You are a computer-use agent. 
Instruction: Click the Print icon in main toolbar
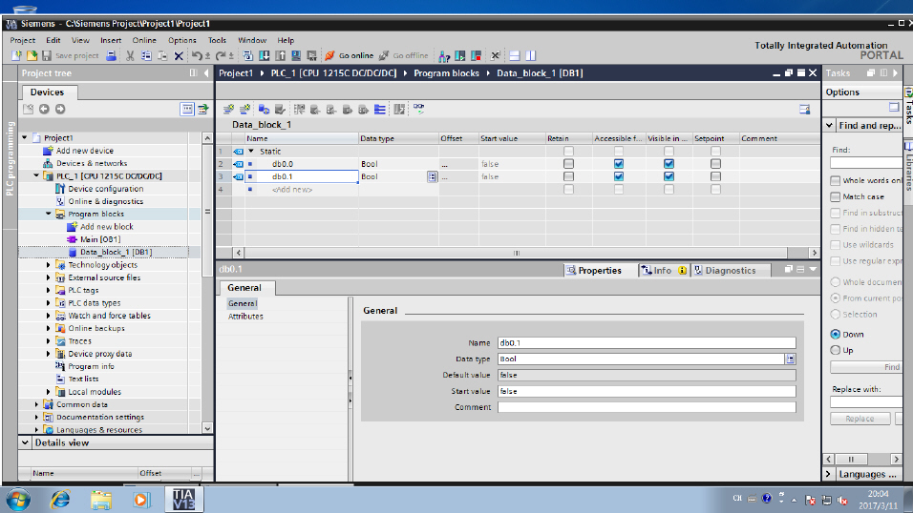[x=111, y=56]
